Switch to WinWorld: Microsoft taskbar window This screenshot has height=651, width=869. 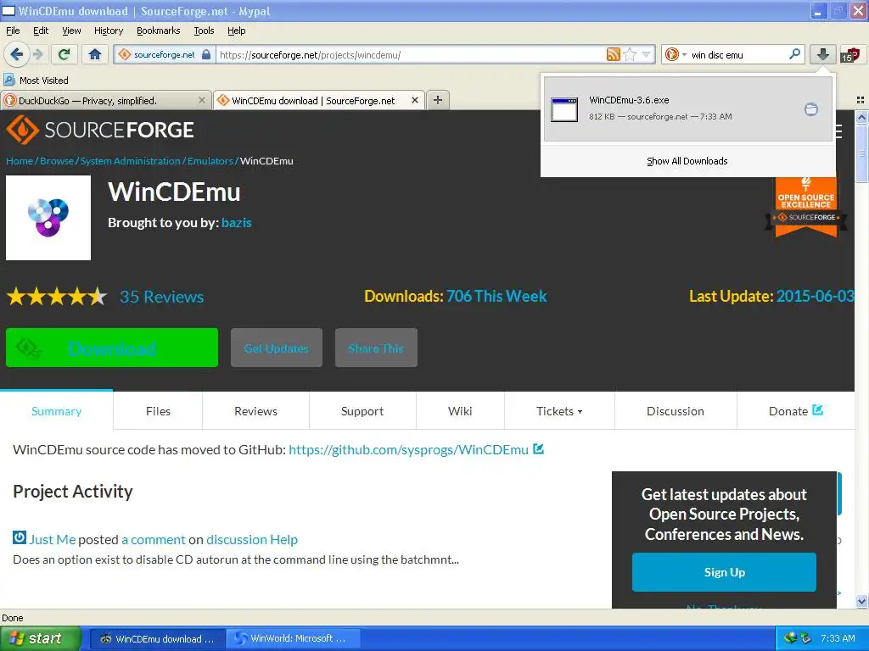(293, 638)
